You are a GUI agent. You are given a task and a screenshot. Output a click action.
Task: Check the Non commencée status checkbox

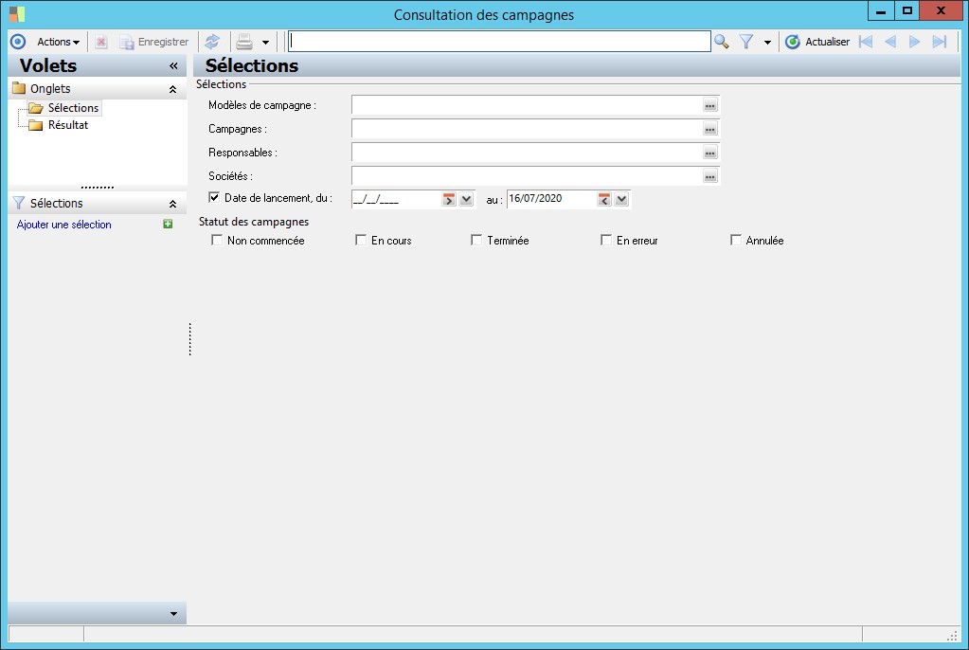[217, 240]
